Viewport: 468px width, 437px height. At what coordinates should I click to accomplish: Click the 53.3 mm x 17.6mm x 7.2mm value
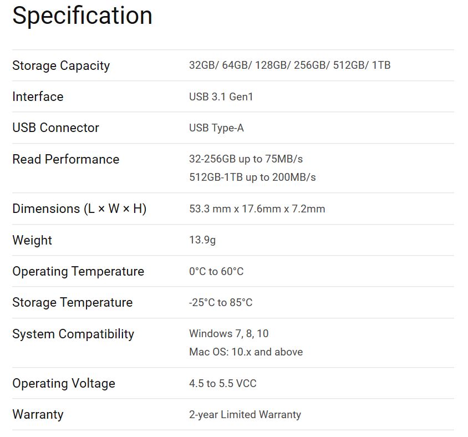(x=257, y=209)
